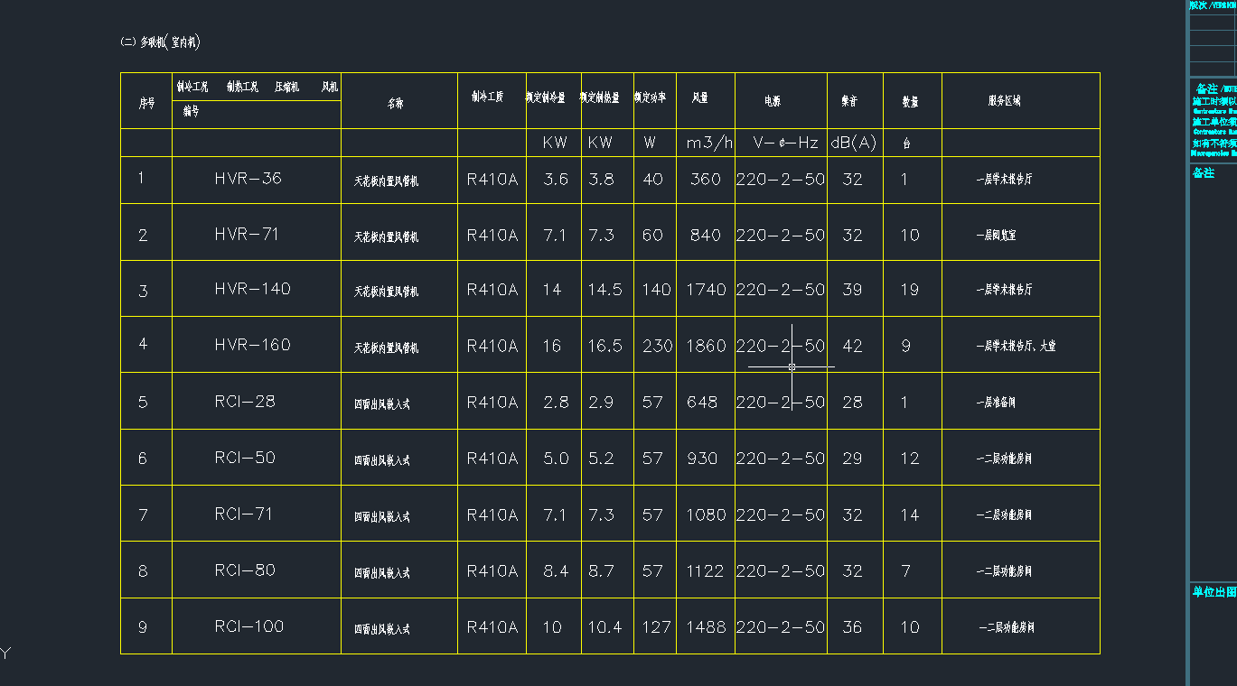Viewport: 1237px width, 686px height.
Task: Select the 一层阅览室 service area text
Action: pyautogui.click(x=996, y=235)
